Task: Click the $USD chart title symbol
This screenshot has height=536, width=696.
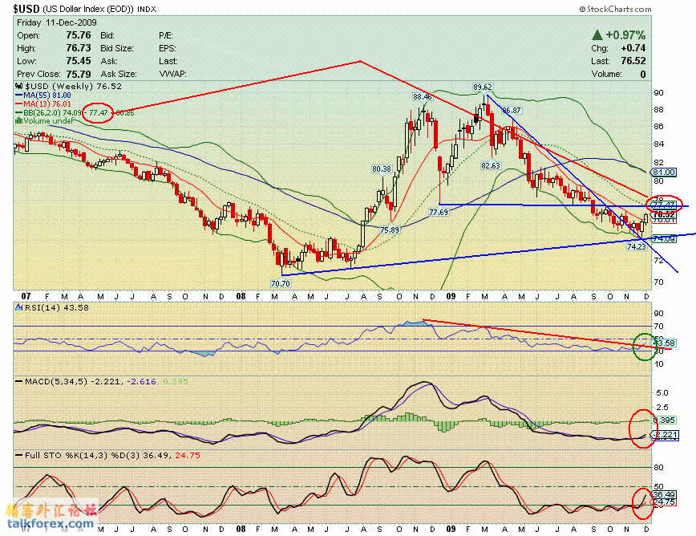Action: point(26,9)
